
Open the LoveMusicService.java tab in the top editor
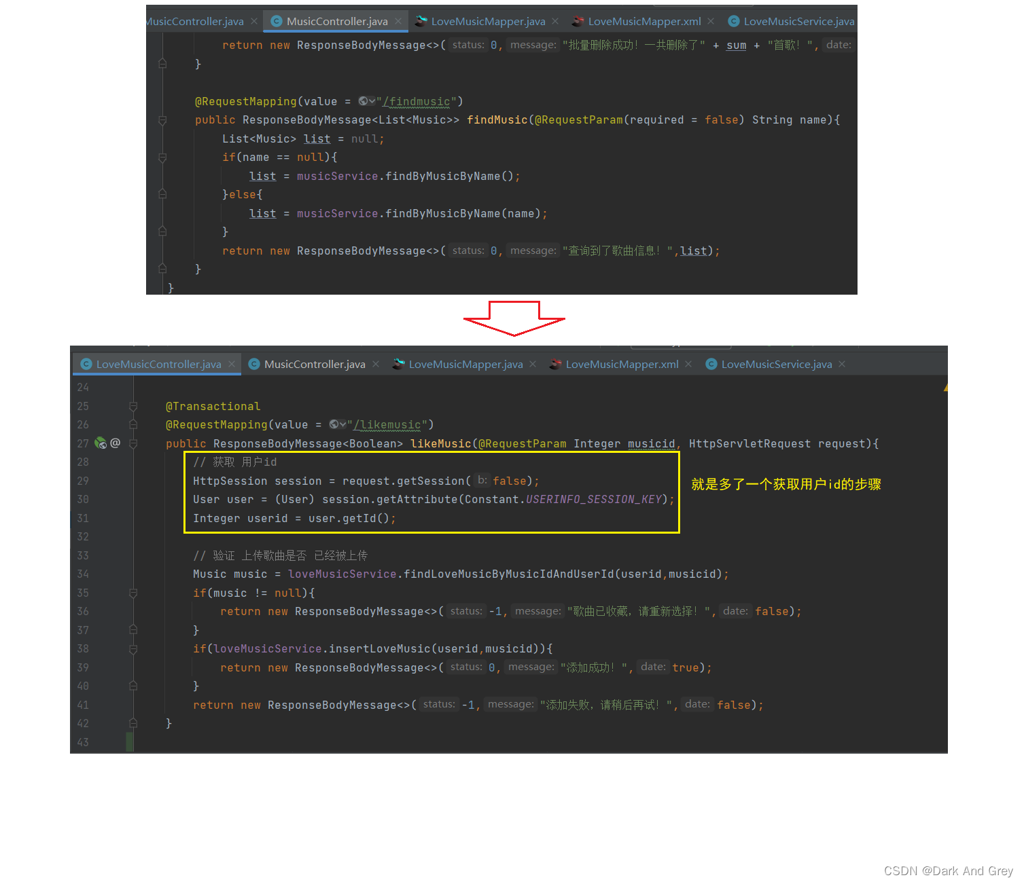point(792,21)
